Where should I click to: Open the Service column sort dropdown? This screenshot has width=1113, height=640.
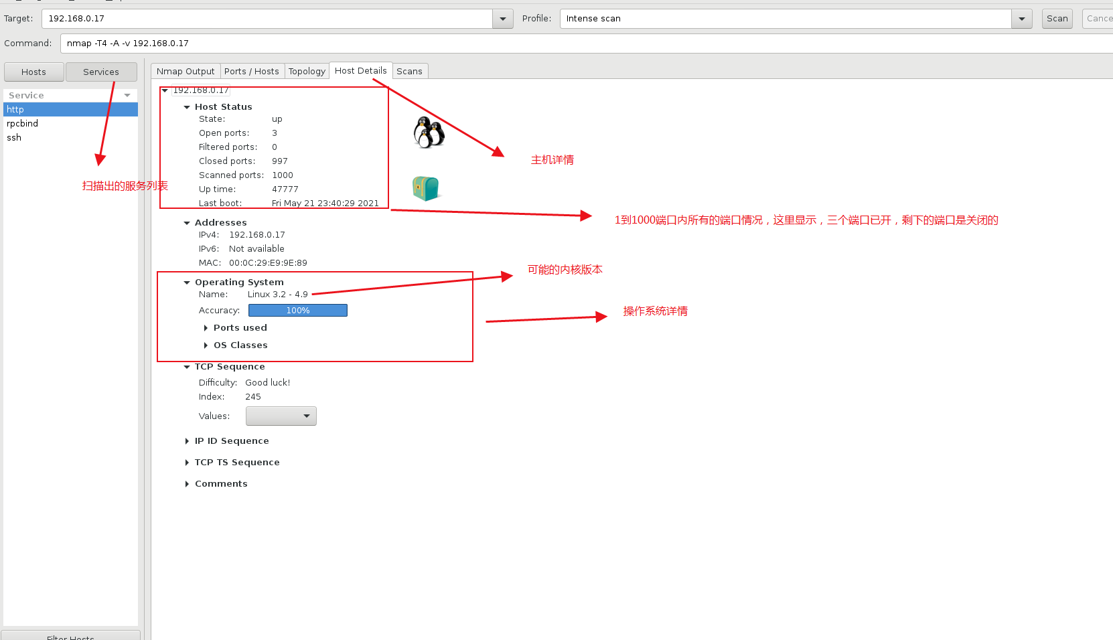pyautogui.click(x=127, y=95)
